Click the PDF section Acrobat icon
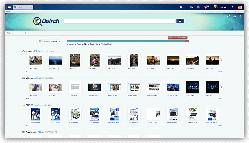 pyautogui.click(x=23, y=105)
